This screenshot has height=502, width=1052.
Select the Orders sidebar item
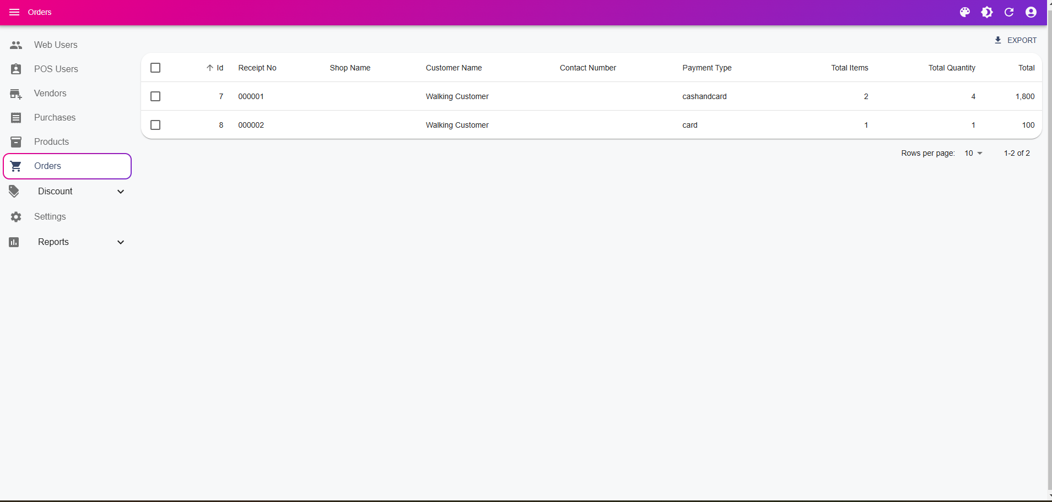pos(67,166)
